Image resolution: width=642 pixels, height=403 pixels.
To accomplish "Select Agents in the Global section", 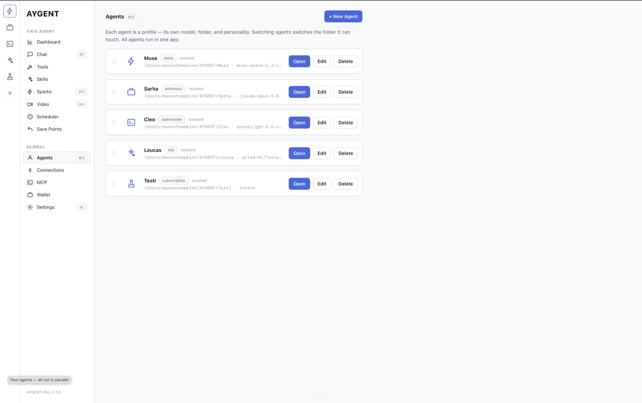I will (x=57, y=158).
